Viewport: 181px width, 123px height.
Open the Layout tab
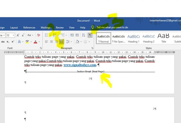point(14,28)
